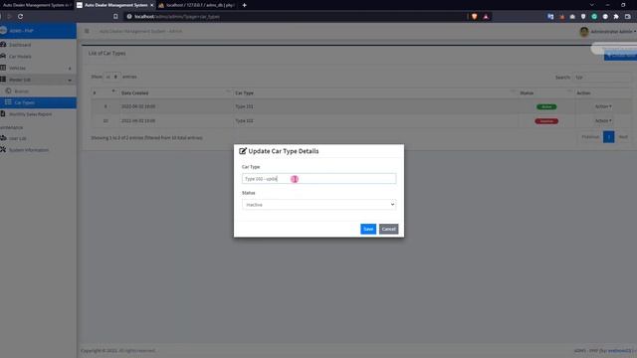Screen dimensions: 637x358
Task: Click the Brave Shields lion icon
Action: 474,17
